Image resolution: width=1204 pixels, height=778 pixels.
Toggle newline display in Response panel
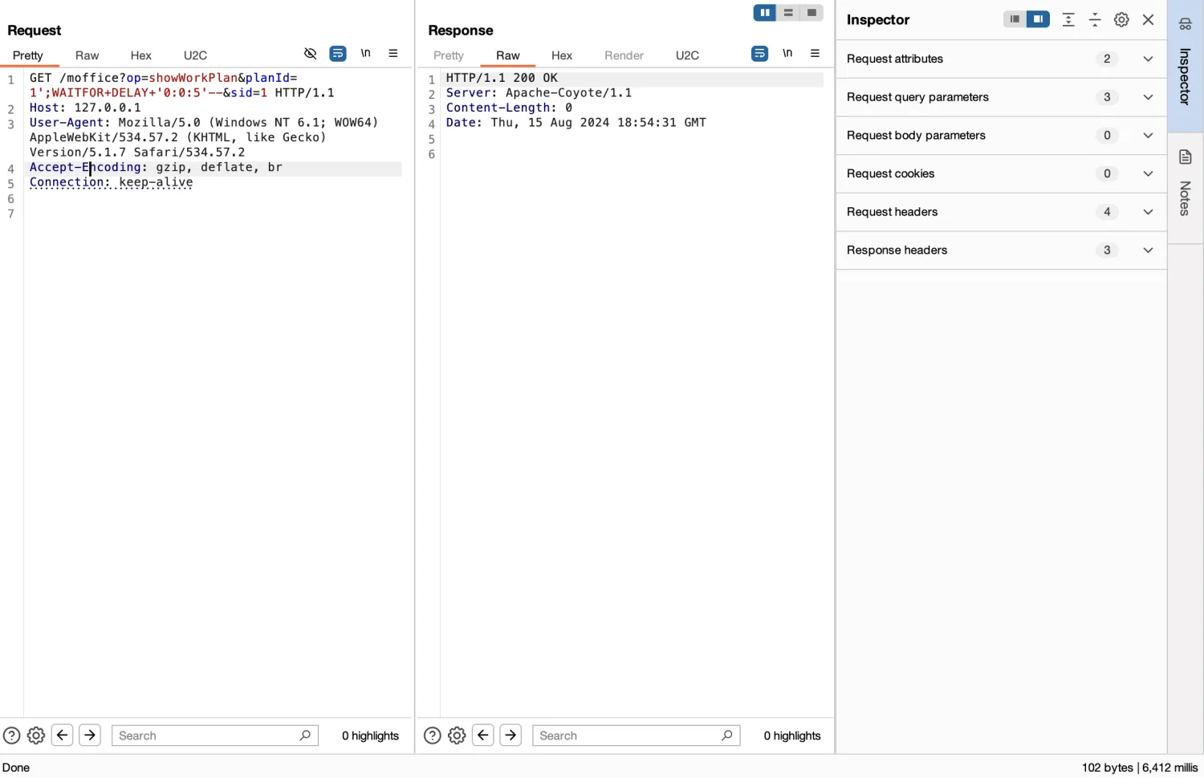tap(787, 54)
